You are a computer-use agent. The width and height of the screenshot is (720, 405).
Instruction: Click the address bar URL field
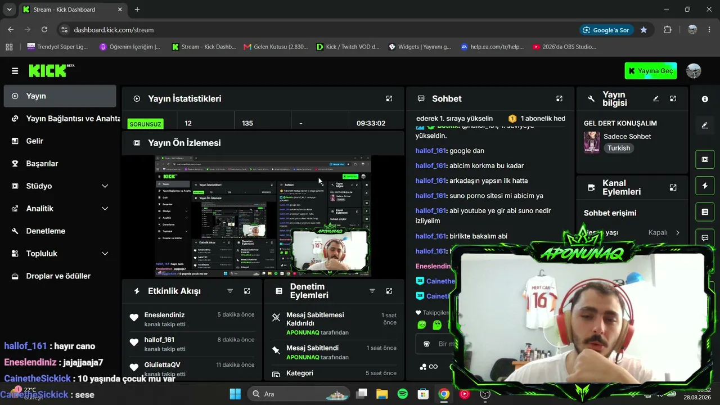pyautogui.click(x=323, y=30)
